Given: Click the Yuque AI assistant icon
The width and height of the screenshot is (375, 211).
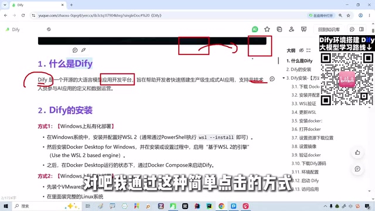Looking at the screenshot, I should [255, 29].
